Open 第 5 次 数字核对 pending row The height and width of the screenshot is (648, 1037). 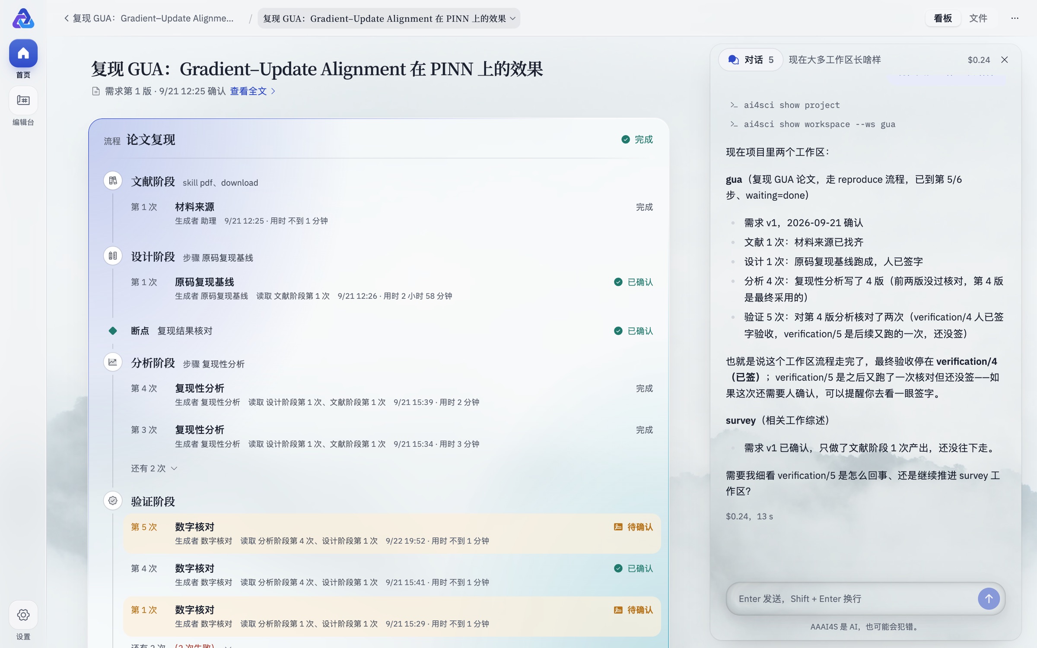392,534
